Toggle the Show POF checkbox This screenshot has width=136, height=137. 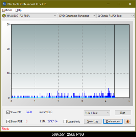(x=8, y=121)
